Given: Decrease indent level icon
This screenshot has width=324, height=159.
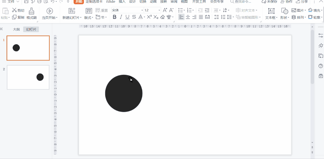Looking at the screenshot, I should 200,10.
